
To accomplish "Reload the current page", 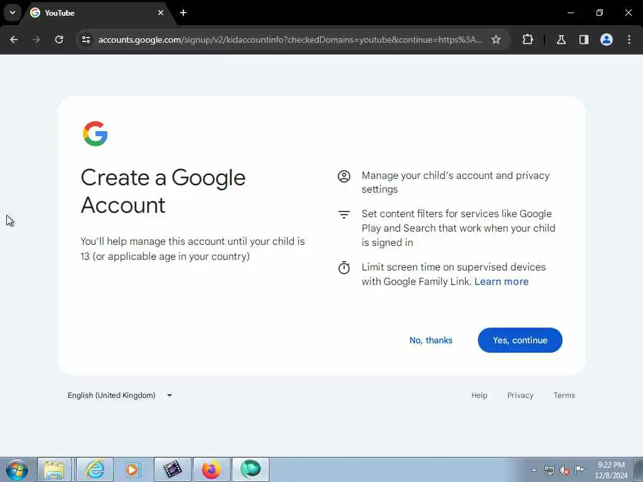I will [x=59, y=40].
